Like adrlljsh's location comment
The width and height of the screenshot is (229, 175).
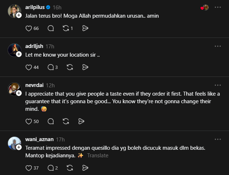pyautogui.click(x=29, y=67)
